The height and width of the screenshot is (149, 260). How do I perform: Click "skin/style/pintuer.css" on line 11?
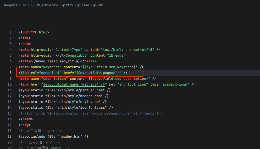tap(80, 90)
